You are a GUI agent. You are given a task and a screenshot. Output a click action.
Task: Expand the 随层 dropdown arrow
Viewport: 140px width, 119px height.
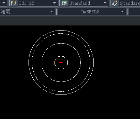click(52, 11)
